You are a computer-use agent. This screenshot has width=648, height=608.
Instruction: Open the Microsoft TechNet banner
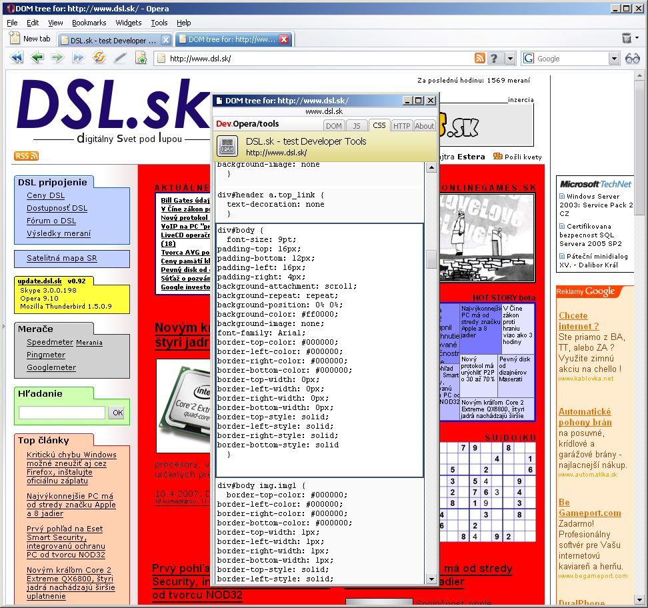click(595, 184)
